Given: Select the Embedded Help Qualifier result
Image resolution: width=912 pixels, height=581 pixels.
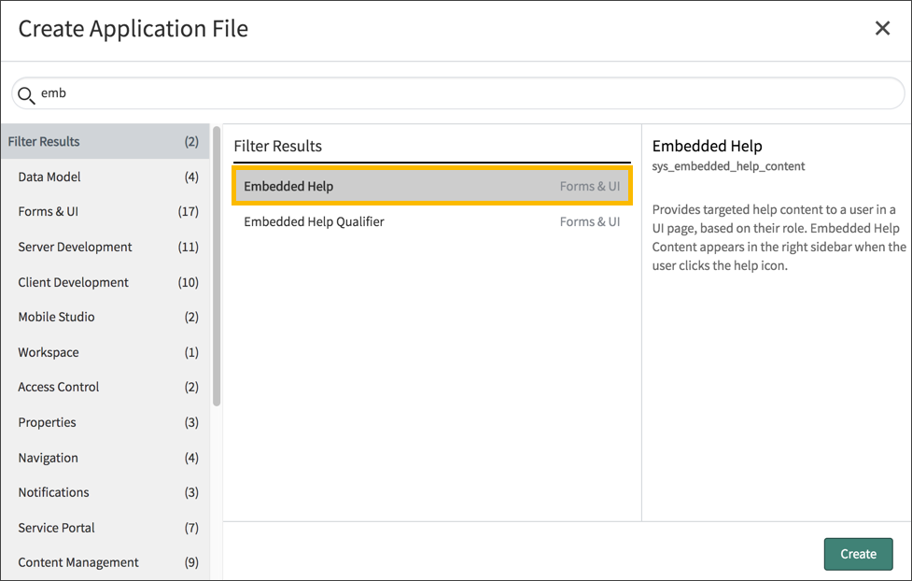Looking at the screenshot, I should pyautogui.click(x=429, y=221).
